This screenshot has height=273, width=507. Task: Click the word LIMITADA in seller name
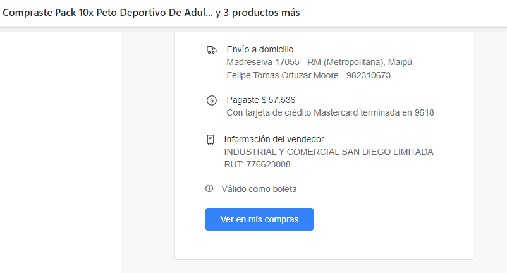click(x=412, y=152)
